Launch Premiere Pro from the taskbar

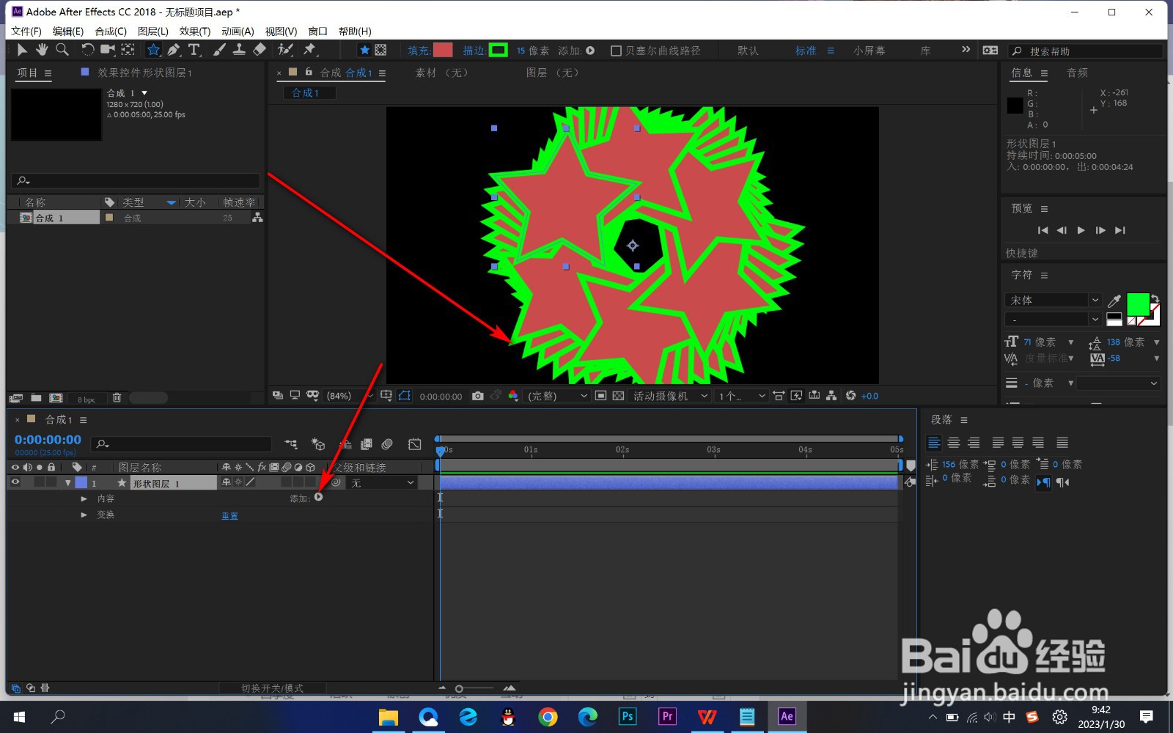pos(667,716)
